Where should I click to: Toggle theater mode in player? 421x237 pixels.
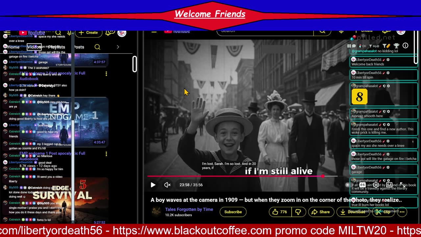[x=389, y=185]
